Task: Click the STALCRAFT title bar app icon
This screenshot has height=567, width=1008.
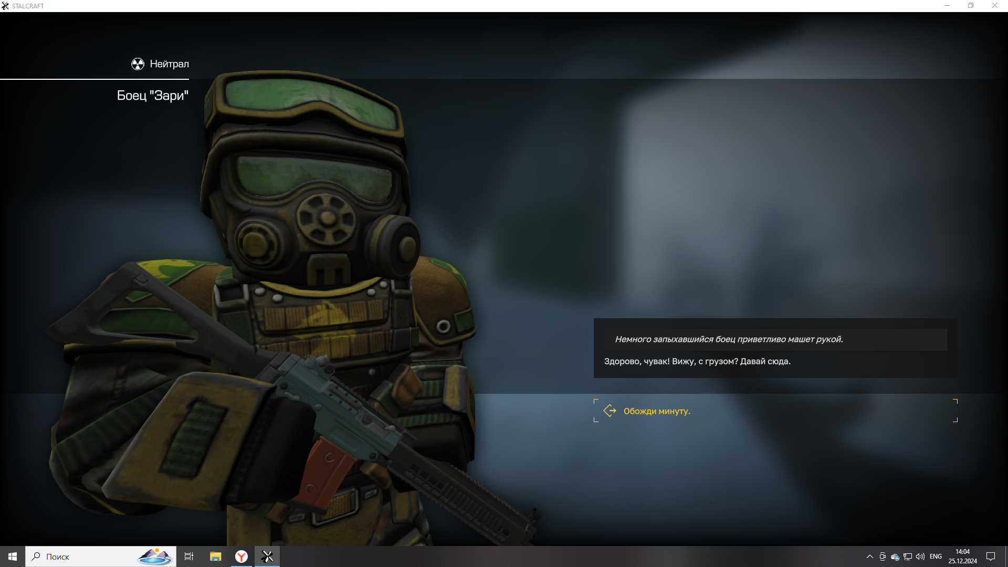Action: tap(5, 6)
